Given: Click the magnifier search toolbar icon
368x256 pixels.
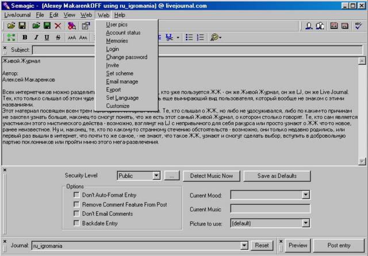Looking at the screenshot, I should click(72, 25).
